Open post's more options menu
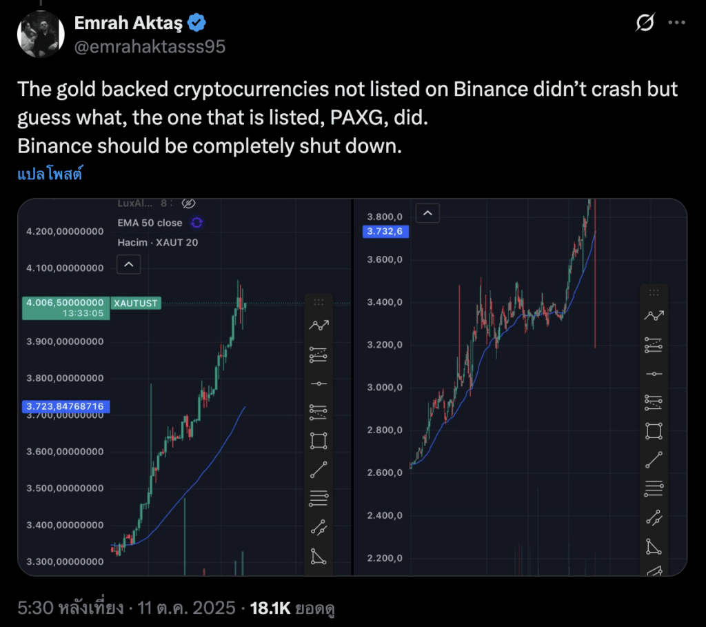 (x=677, y=24)
